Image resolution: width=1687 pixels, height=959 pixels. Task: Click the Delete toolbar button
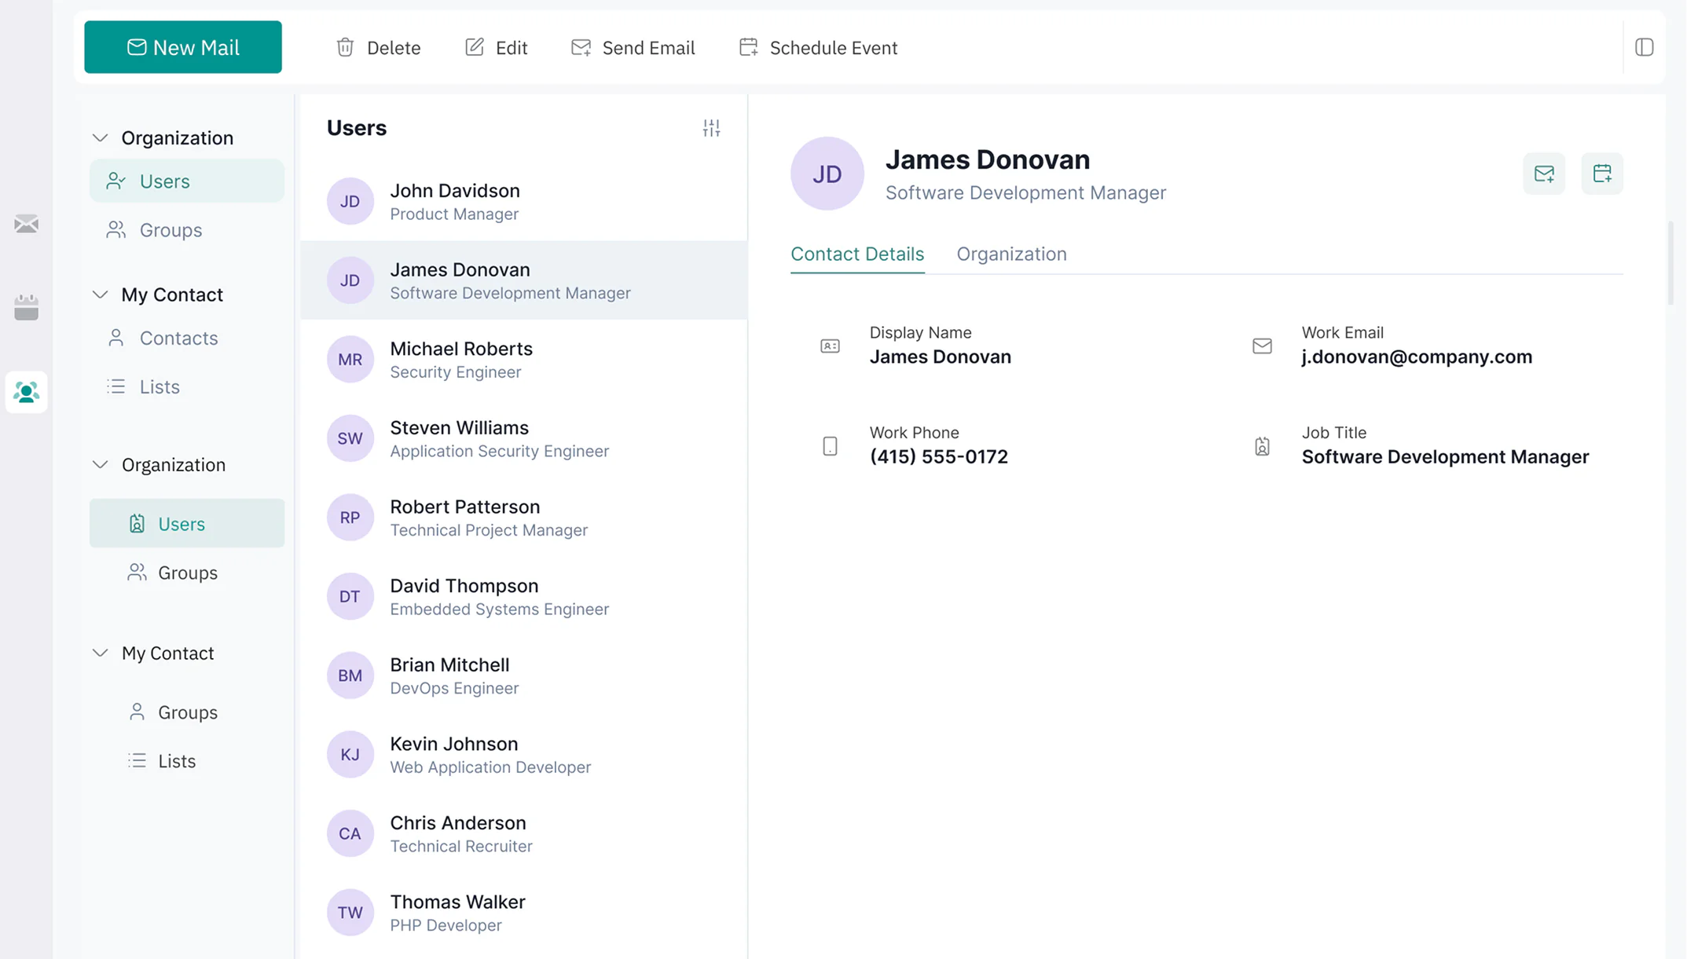(x=378, y=47)
